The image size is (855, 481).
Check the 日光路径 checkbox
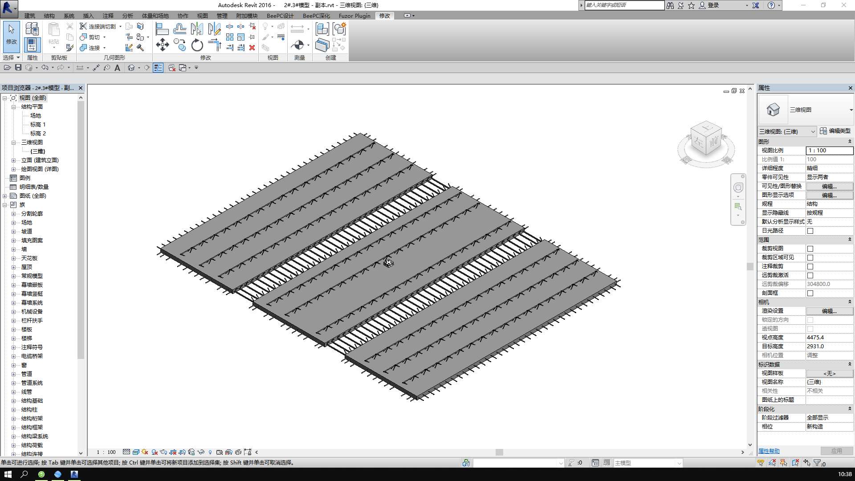click(810, 231)
